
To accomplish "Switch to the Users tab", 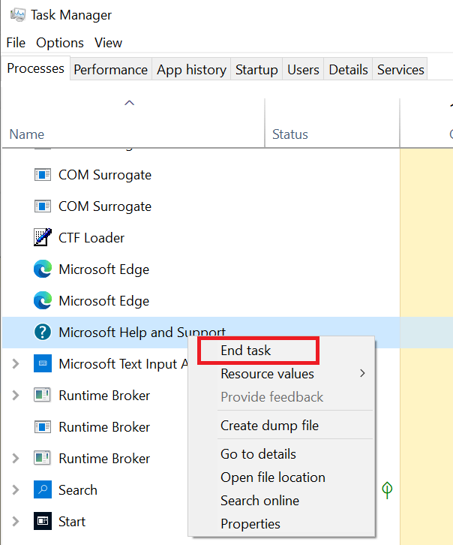I will [303, 70].
